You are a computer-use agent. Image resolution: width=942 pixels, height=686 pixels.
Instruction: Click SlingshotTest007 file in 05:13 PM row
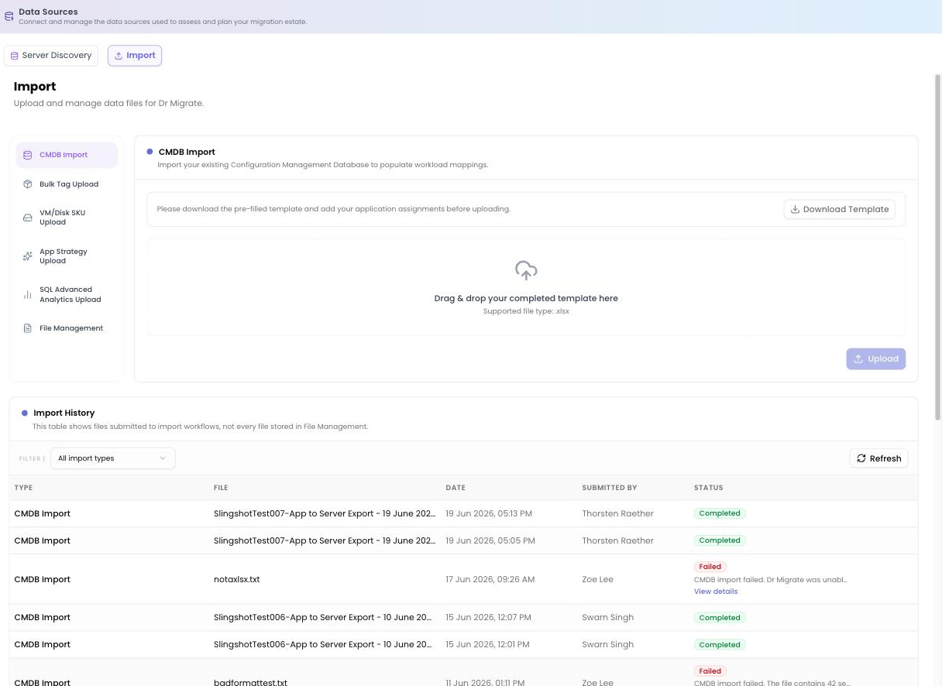[x=325, y=513]
